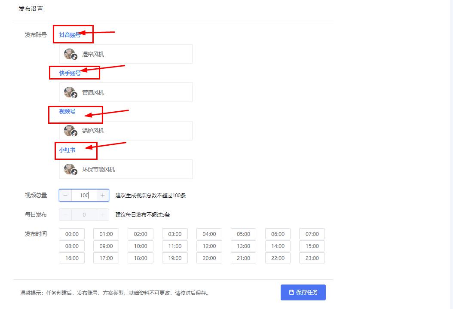453x309 pixels.
Task: Click the 湿帘风机 account avatar
Action: coord(70,54)
